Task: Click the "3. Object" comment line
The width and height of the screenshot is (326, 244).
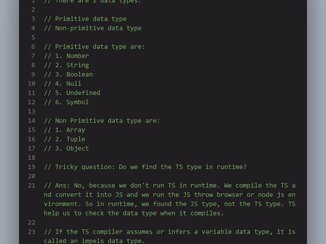Action: pyautogui.click(x=66, y=148)
